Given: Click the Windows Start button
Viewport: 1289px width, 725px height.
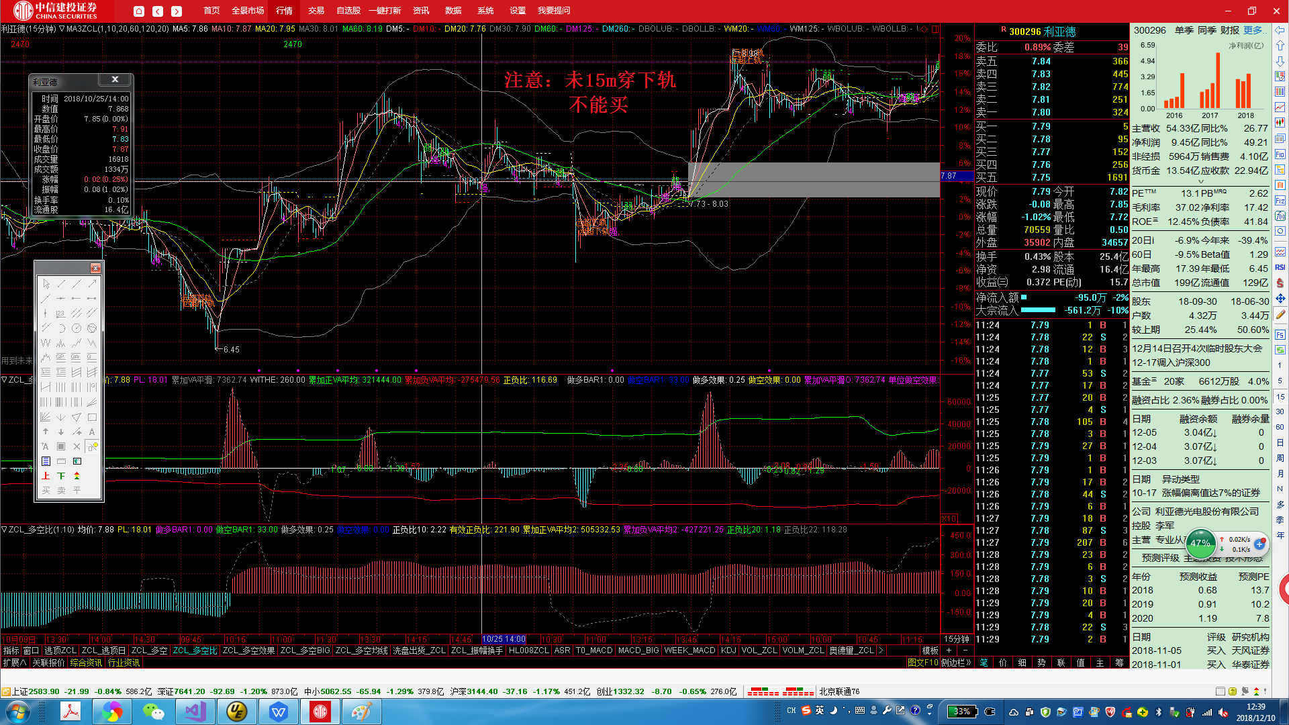Looking at the screenshot, I should [x=18, y=712].
